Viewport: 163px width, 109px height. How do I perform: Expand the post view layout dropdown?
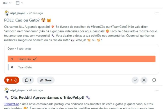pos(20,3)
